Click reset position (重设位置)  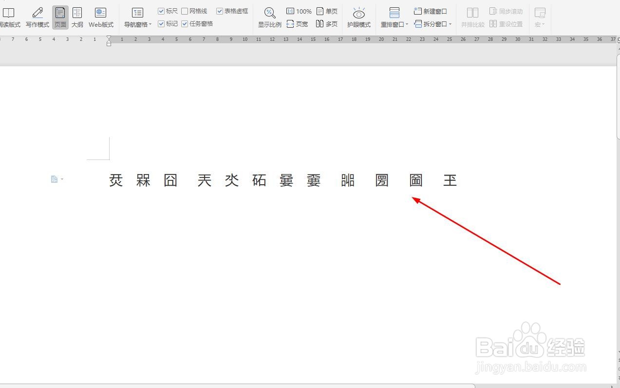pyautogui.click(x=506, y=24)
